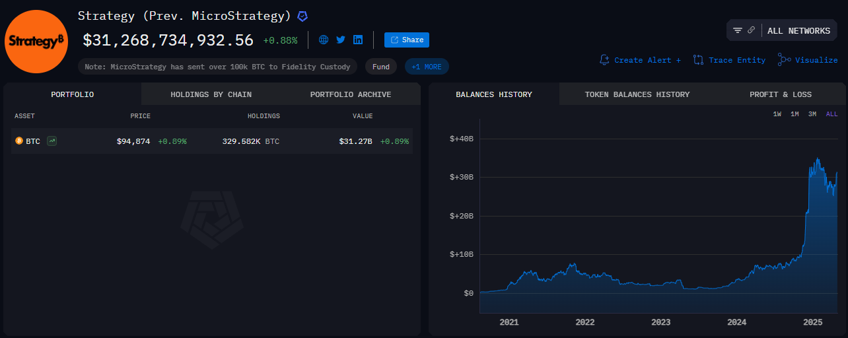Open the globe website icon

[x=324, y=40]
